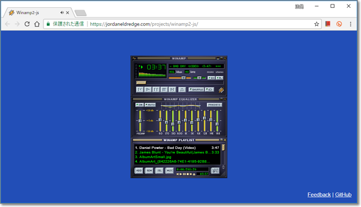Click the 14K equalizer band slider
The image size is (361, 207).
(210, 120)
